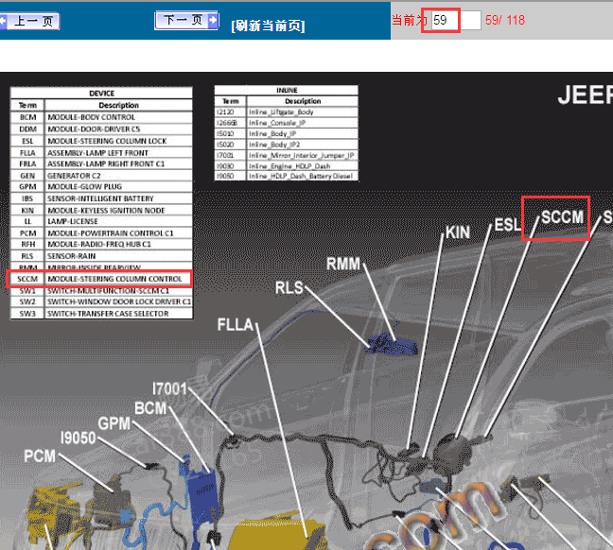The width and height of the screenshot is (613, 550).
Task: Click the SENSOR-INTELLIGENT BATTERY row
Action: tap(101, 198)
